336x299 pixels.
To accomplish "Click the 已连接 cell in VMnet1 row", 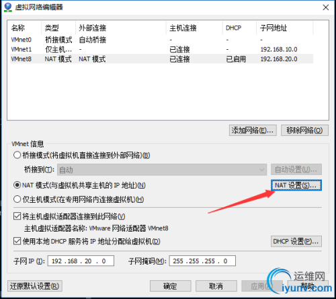I will [x=179, y=49].
